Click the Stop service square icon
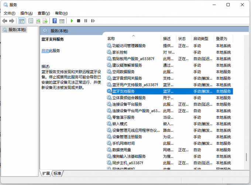Viewport: 251px width, 185px height. tap(79, 21)
